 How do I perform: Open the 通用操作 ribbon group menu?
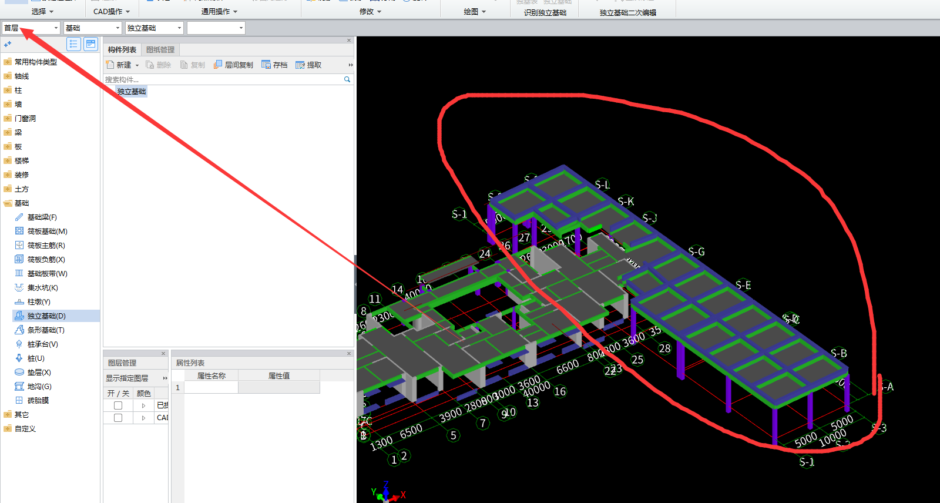tap(219, 11)
